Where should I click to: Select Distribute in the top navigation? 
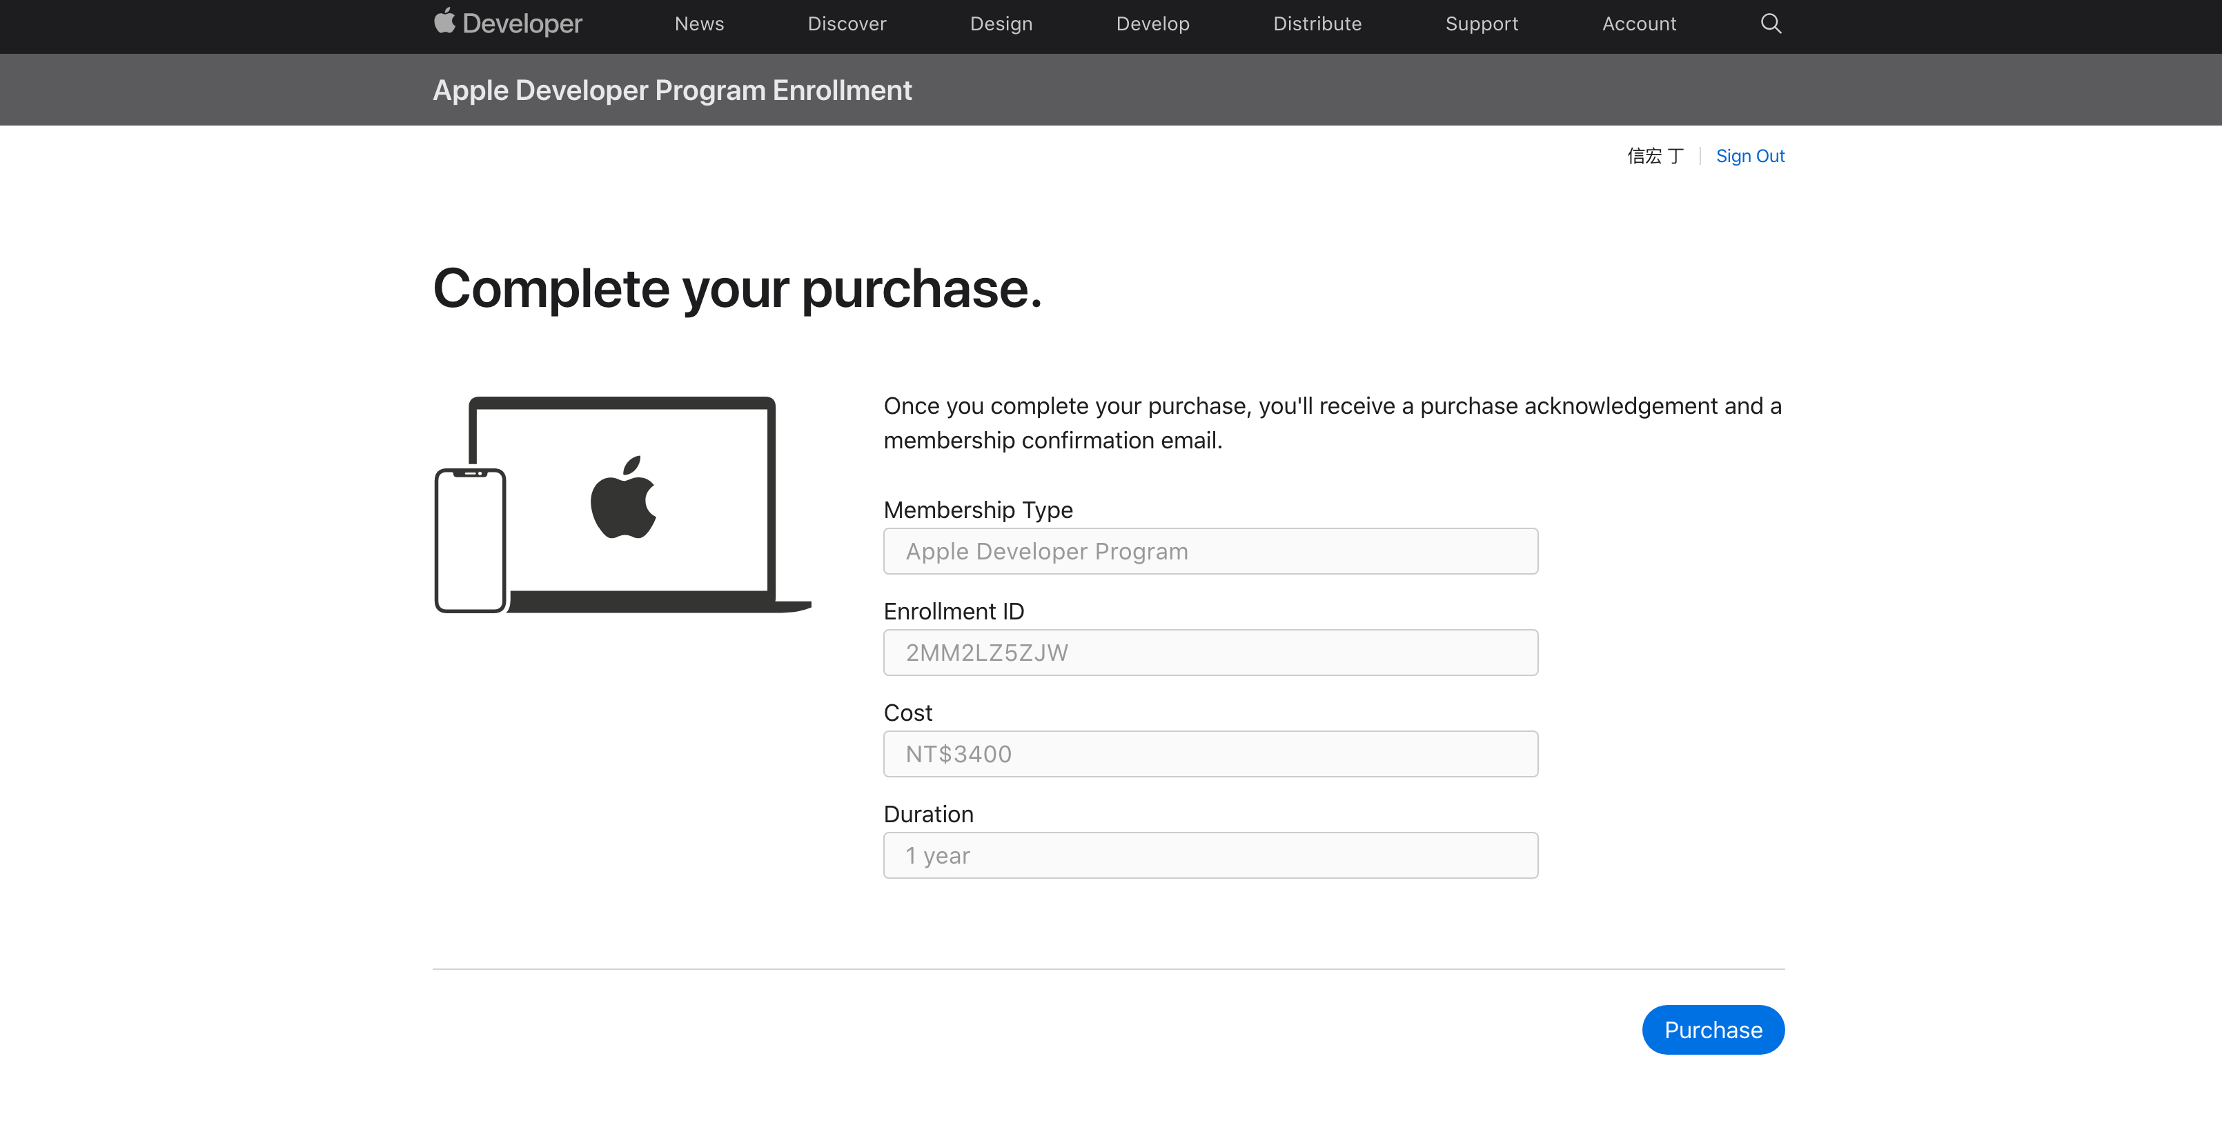coord(1317,23)
